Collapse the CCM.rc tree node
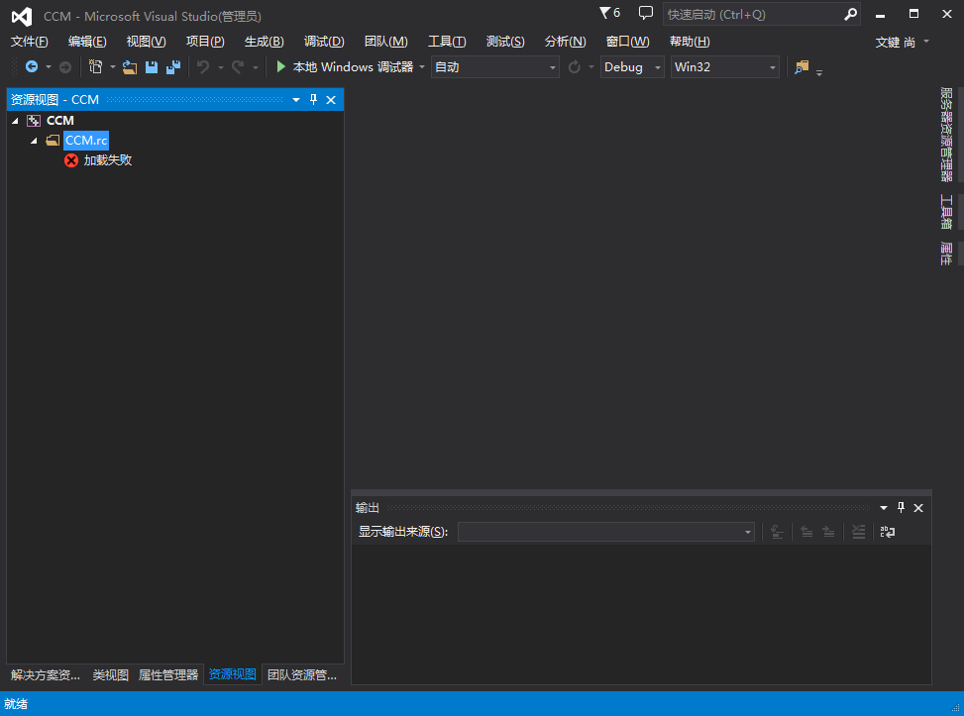This screenshot has width=964, height=716. point(34,141)
